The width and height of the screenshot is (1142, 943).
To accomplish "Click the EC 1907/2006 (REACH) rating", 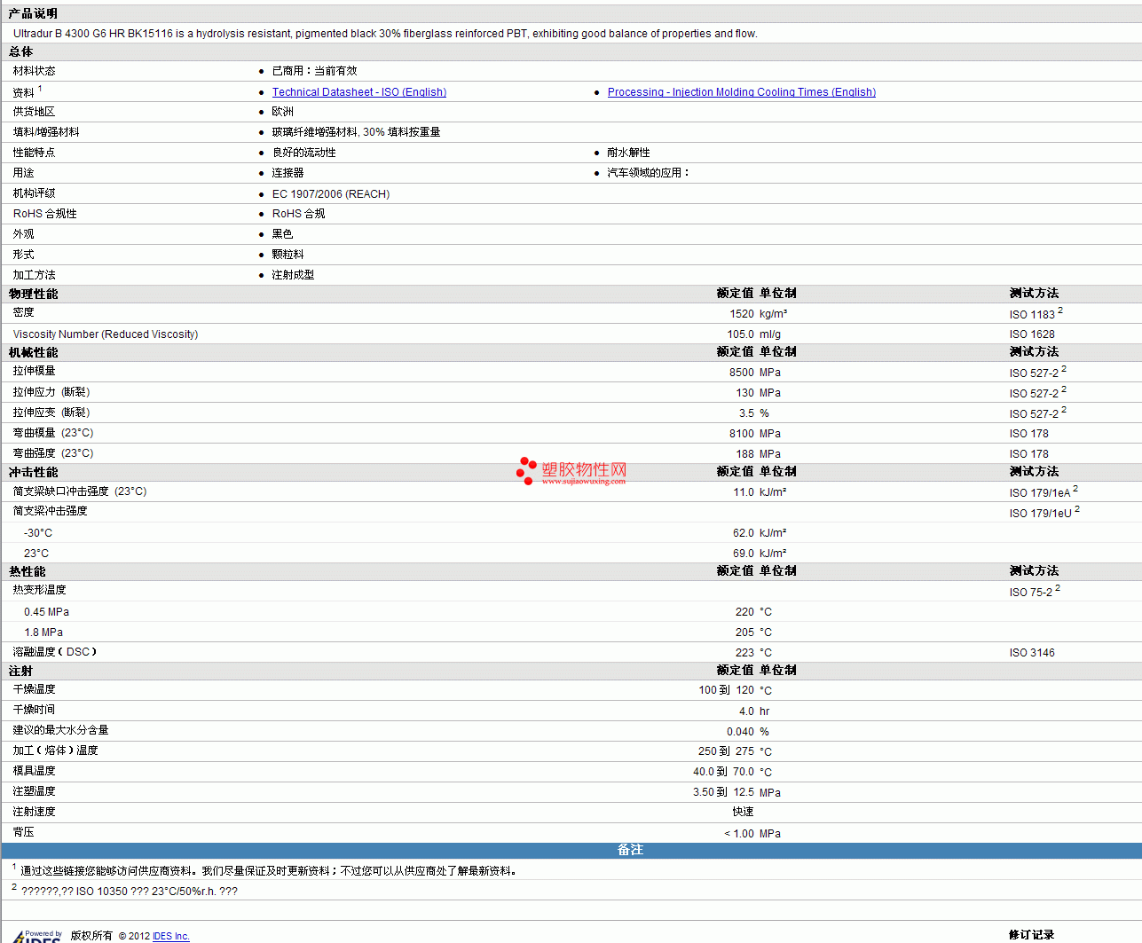I will pos(331,194).
